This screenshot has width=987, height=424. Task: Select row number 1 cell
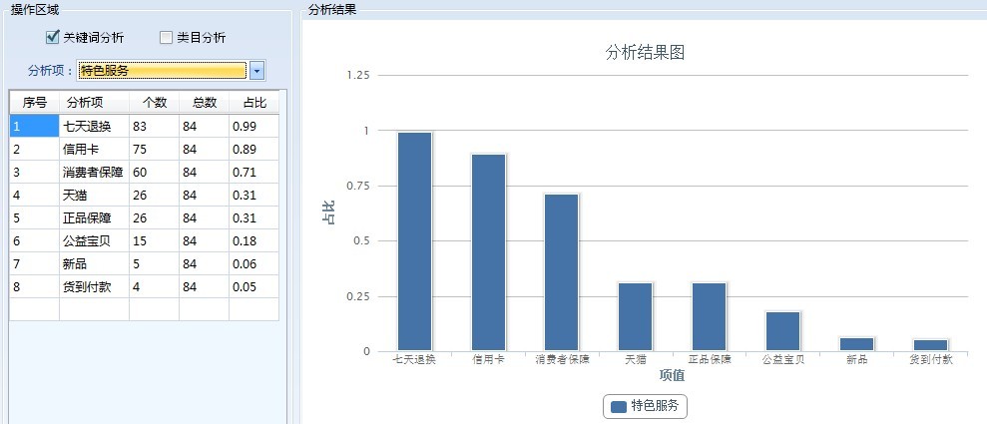(x=35, y=127)
